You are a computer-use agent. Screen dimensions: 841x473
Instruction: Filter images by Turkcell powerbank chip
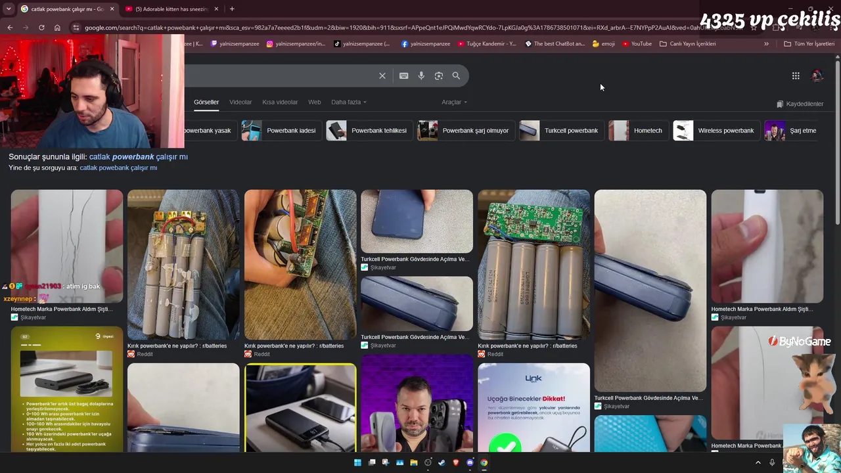pyautogui.click(x=561, y=130)
